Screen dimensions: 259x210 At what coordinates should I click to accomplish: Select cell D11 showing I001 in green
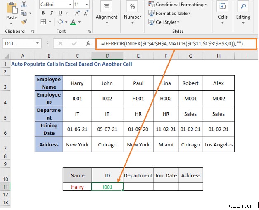107,187
